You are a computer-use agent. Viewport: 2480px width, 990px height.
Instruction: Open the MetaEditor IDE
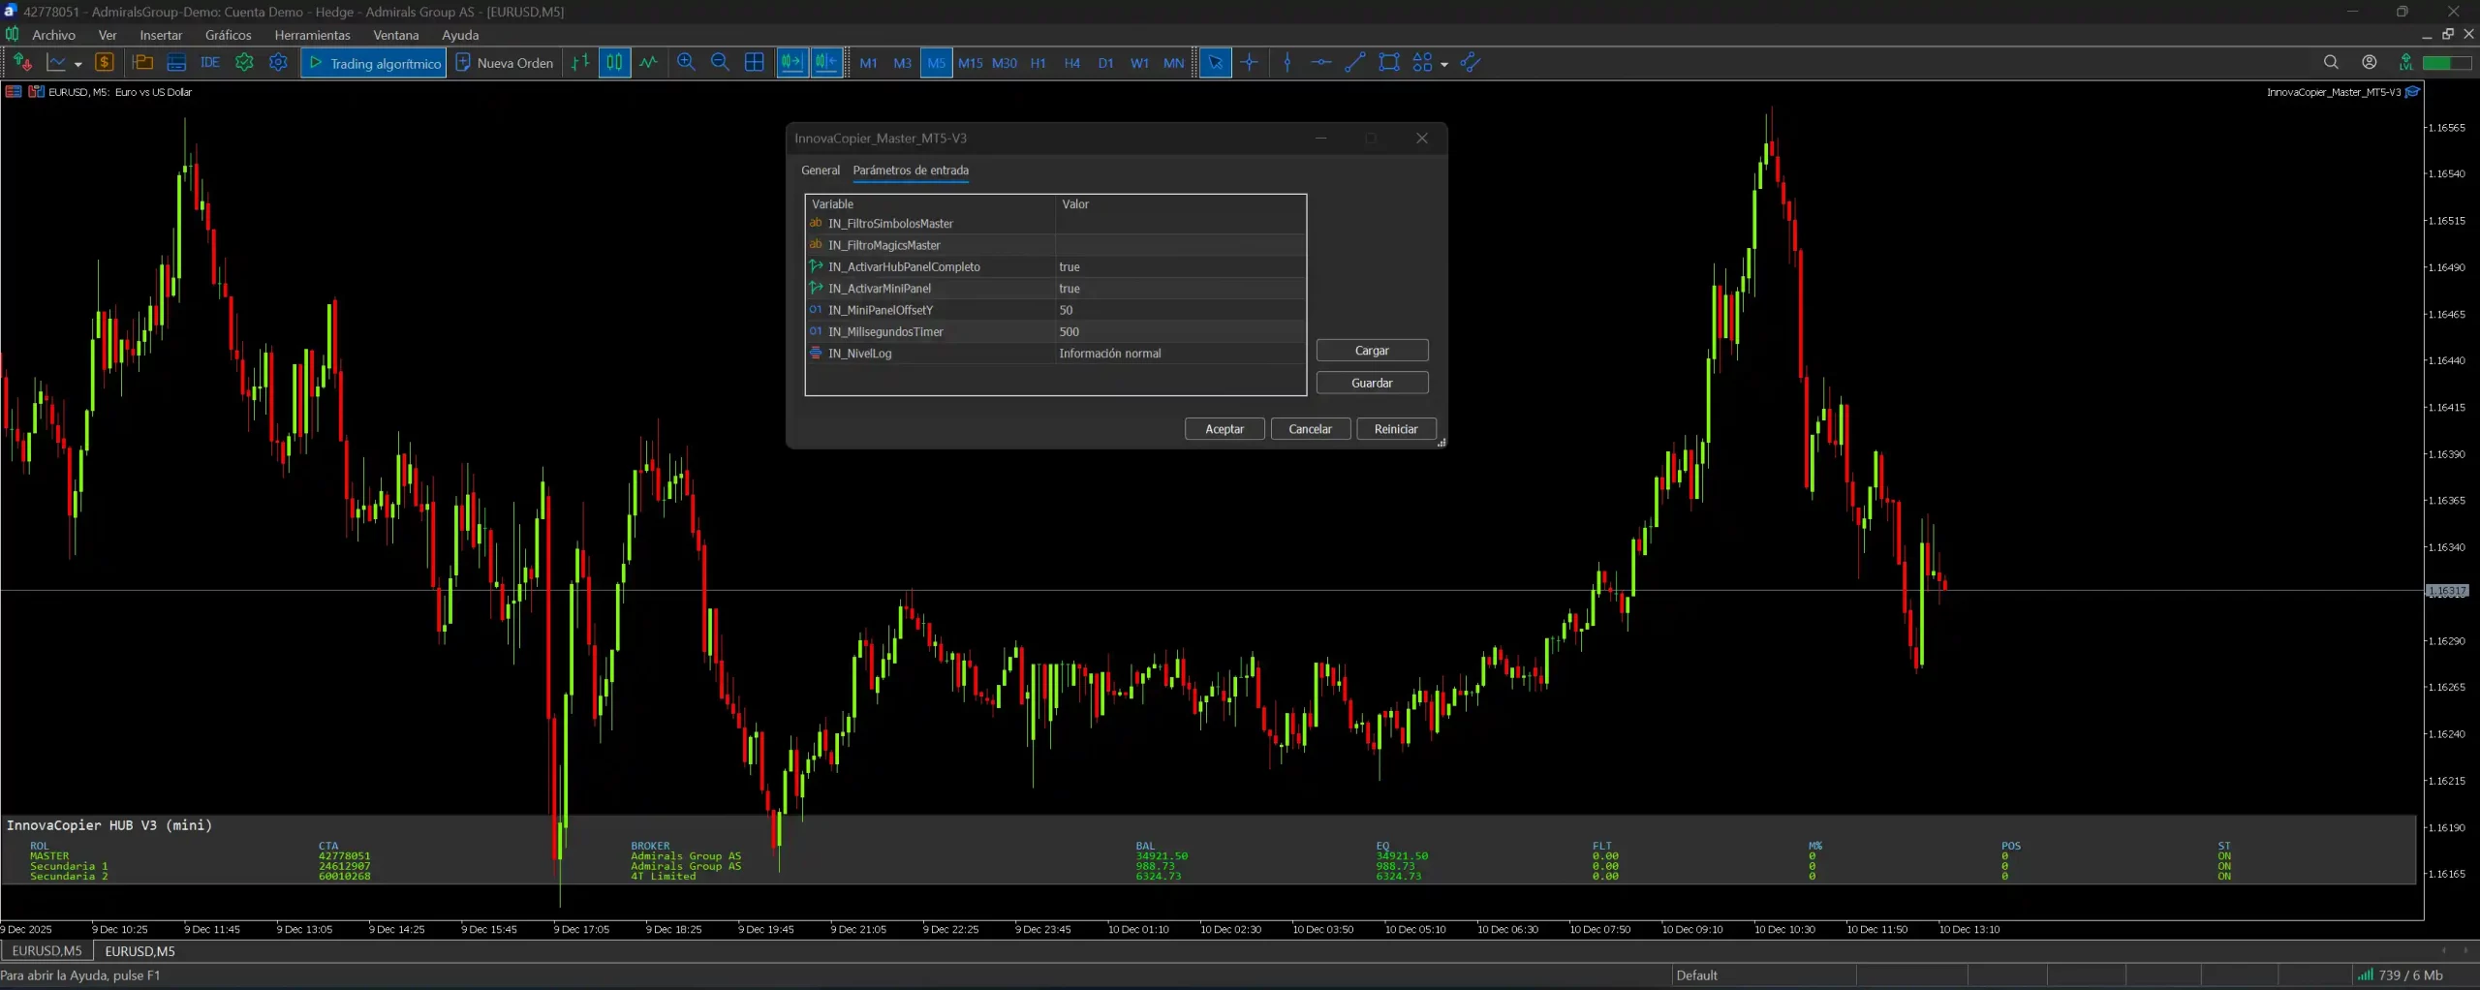[209, 62]
